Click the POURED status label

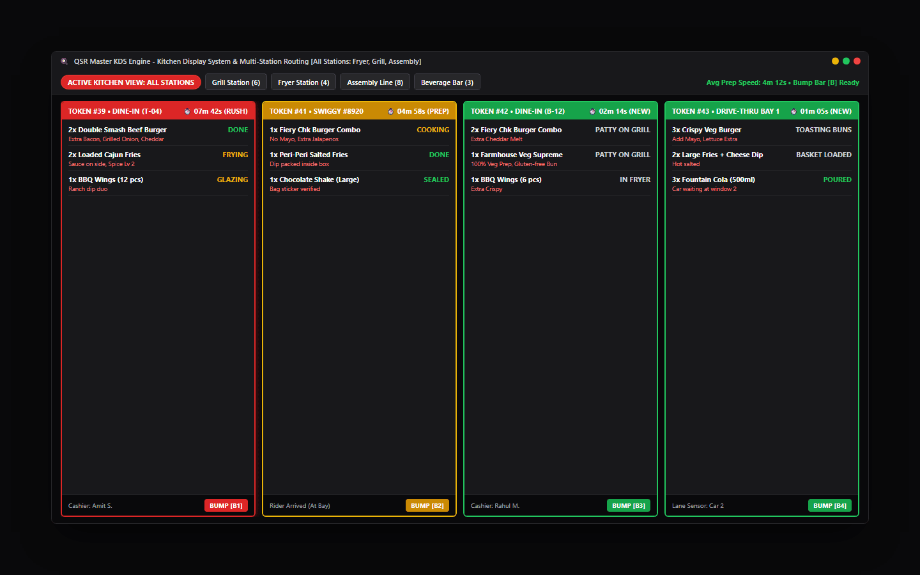pyautogui.click(x=838, y=180)
